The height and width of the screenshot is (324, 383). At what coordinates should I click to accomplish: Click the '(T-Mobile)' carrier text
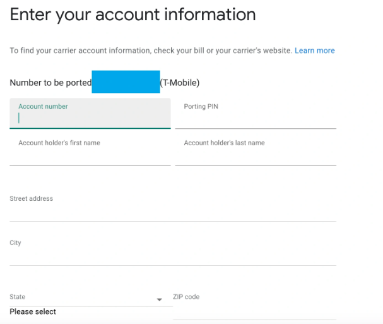pyautogui.click(x=180, y=83)
